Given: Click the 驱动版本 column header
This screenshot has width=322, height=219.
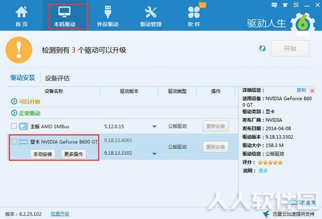Looking at the screenshot, I should (129, 91).
